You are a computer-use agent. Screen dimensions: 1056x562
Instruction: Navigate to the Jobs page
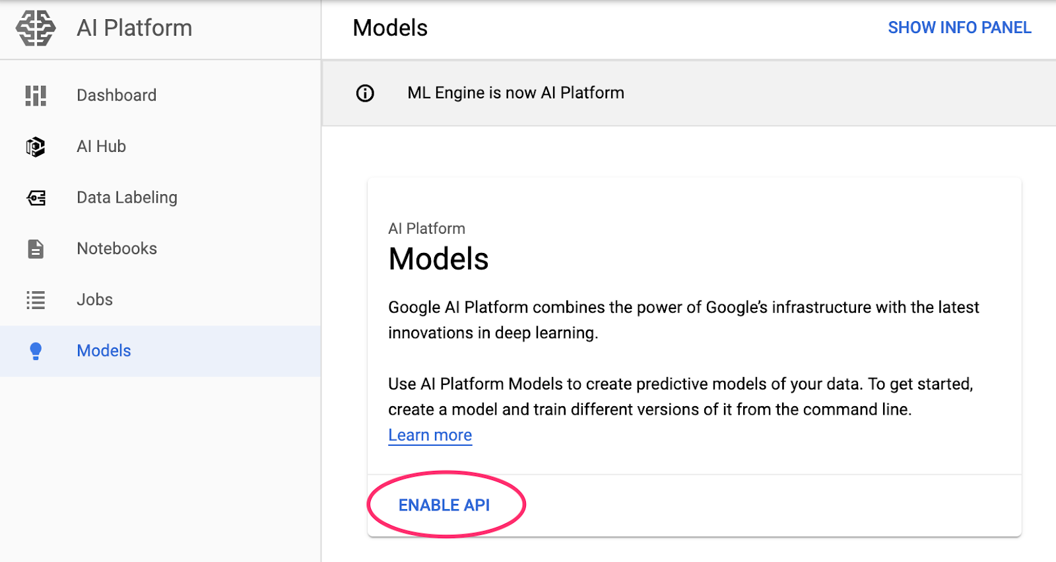click(94, 300)
